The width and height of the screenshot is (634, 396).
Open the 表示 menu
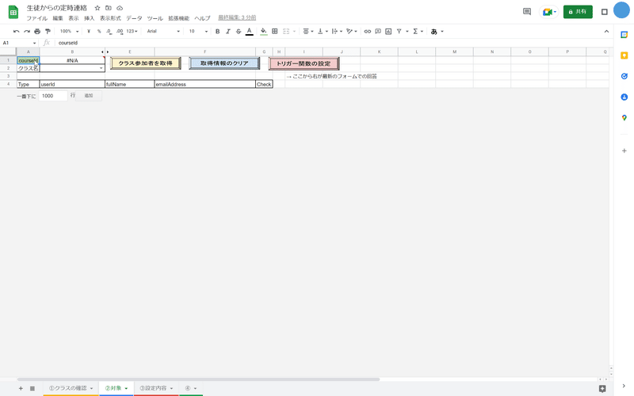[74, 18]
